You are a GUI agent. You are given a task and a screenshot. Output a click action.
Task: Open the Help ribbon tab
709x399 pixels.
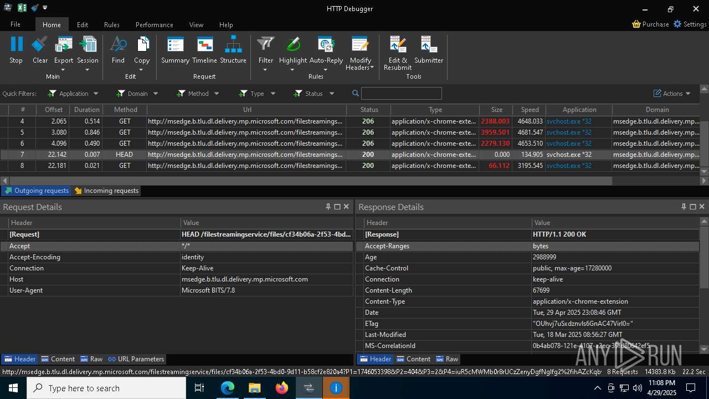click(226, 24)
